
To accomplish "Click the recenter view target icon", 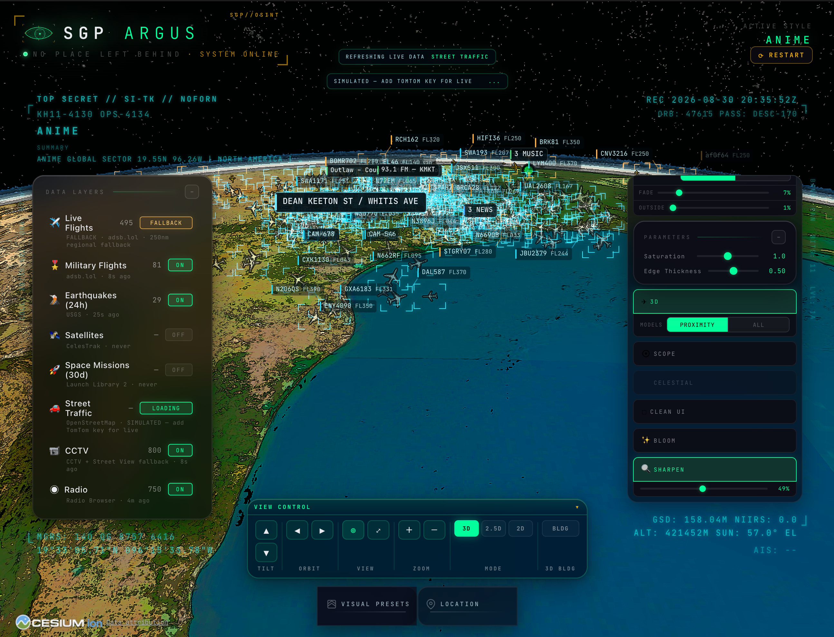I will pos(353,531).
